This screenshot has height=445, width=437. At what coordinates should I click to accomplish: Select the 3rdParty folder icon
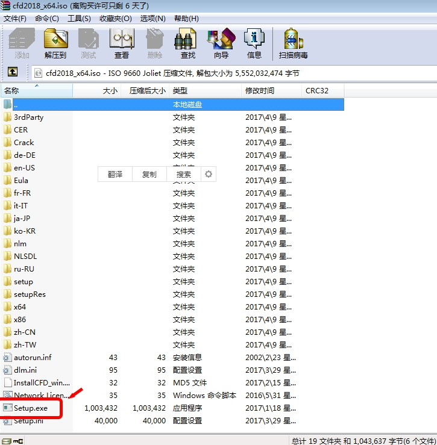7,117
